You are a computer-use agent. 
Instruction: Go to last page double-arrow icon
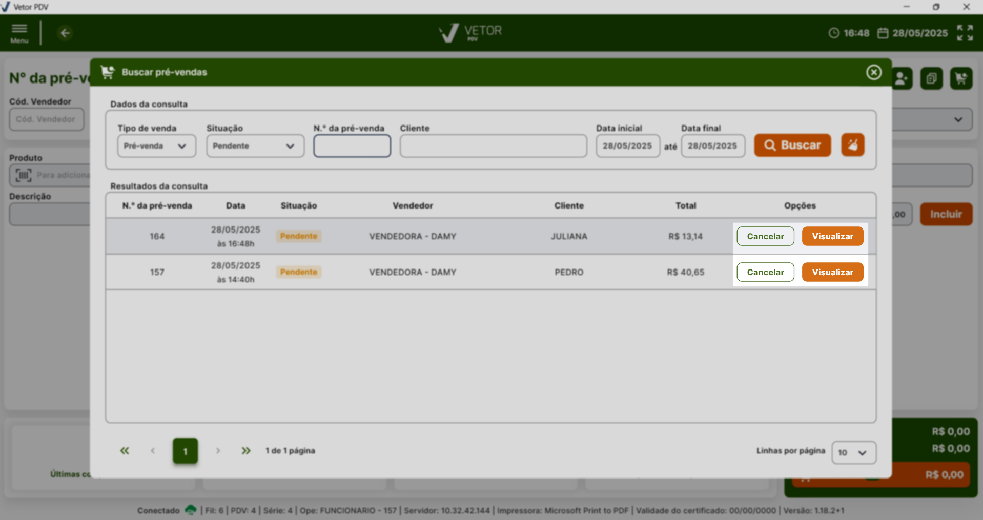[x=246, y=451]
